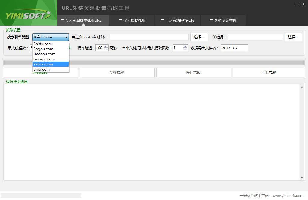Click inside the 运行状态输出 text area
This screenshot has width=308, height=200.
(x=152, y=132)
